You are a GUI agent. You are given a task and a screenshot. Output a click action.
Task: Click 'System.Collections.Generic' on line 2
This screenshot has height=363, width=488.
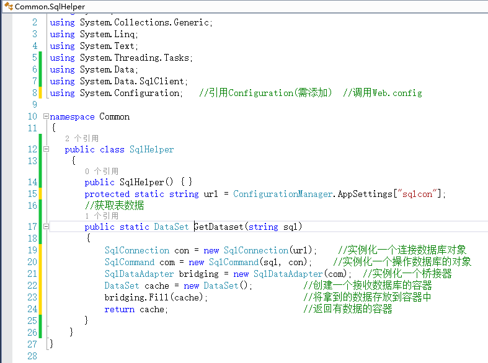[144, 22]
